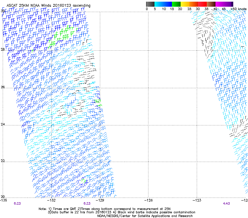This screenshot has height=218, width=248.
Task: Click the longitude axis label "-132"
Action: click(x=51, y=200)
